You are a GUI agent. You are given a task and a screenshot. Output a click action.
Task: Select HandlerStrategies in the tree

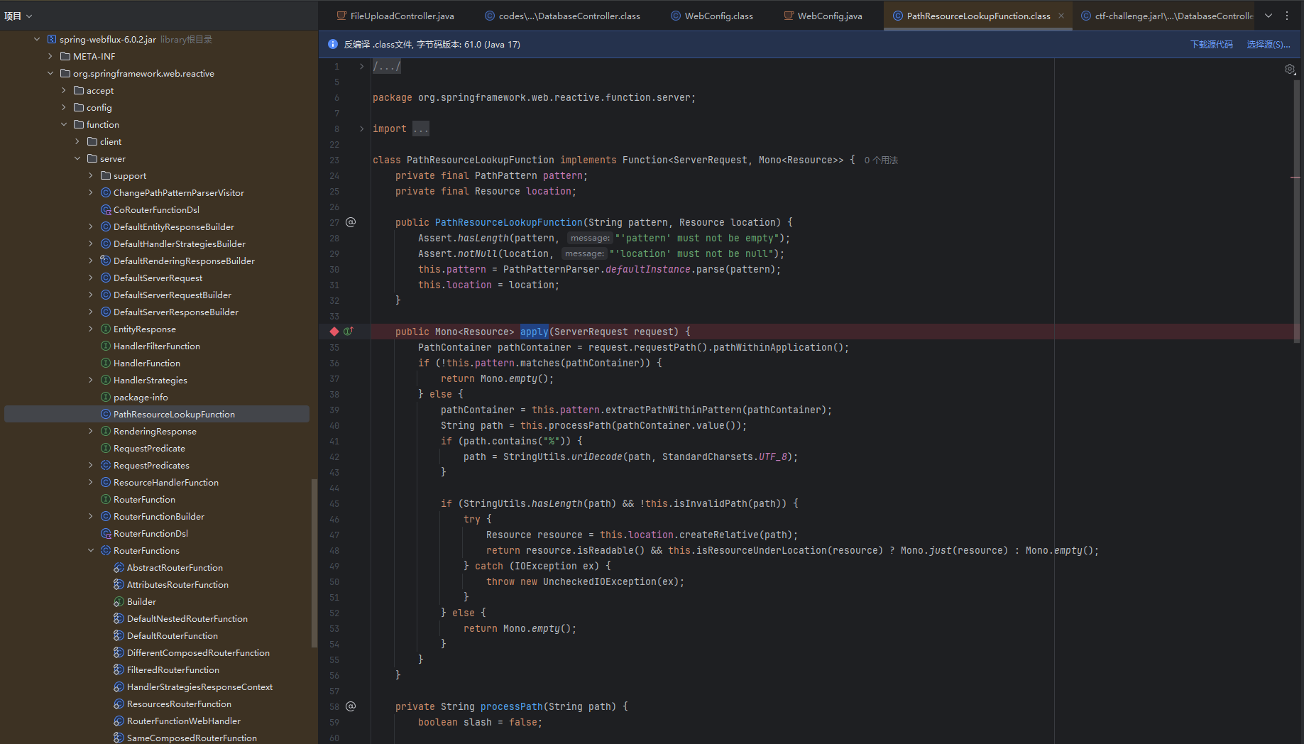pos(150,380)
